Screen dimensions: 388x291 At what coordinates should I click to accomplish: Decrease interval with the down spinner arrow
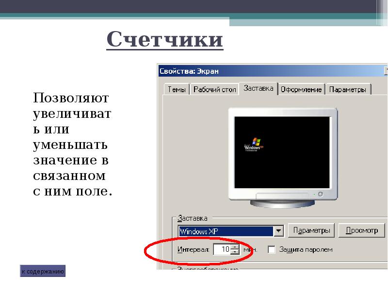click(236, 252)
